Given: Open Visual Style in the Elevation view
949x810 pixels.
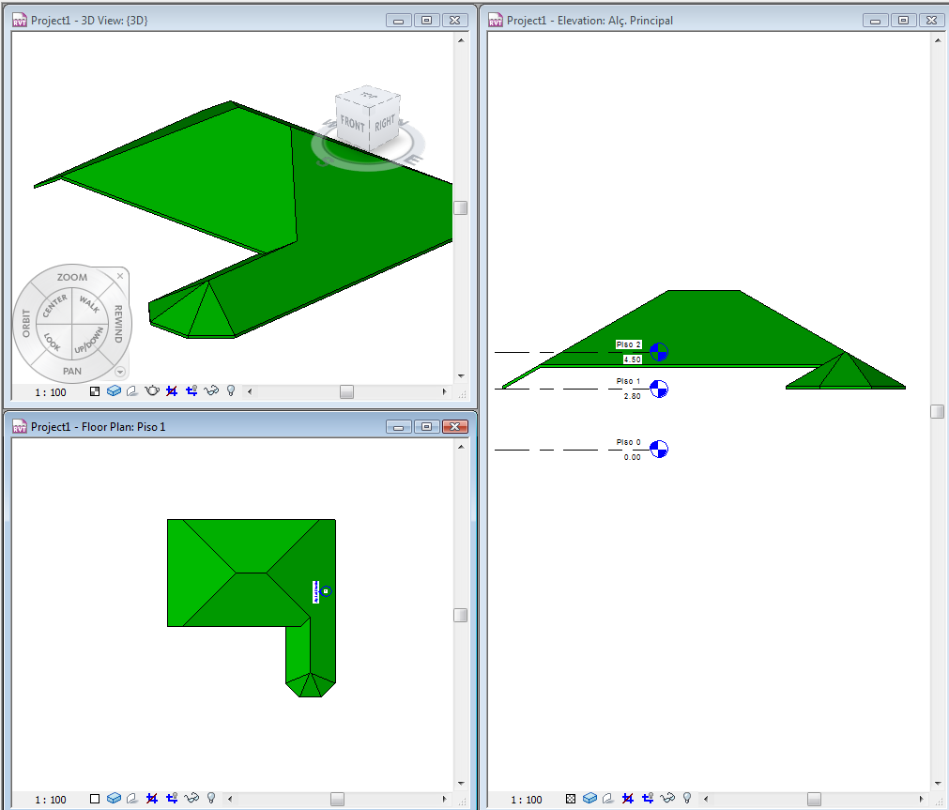Looking at the screenshot, I should tap(590, 799).
